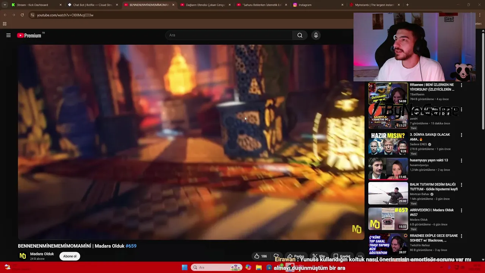Open BALIK TUTAYIM DEDİM BALIĞI TUTTUM title
Image resolution: width=485 pixels, height=273 pixels.
(x=433, y=187)
